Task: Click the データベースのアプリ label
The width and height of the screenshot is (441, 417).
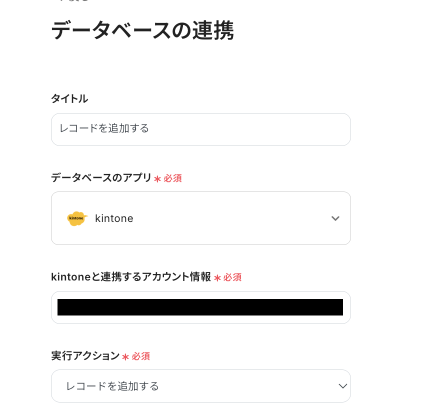Action: click(x=101, y=177)
